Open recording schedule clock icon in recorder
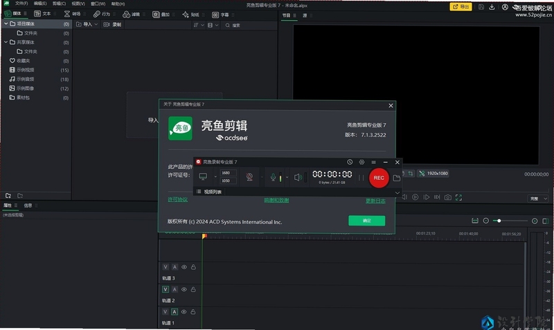This screenshot has width=554, height=330. click(x=350, y=162)
